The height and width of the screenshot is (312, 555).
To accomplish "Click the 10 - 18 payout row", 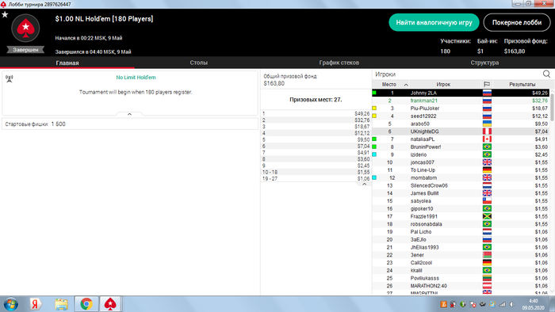I will tap(316, 172).
